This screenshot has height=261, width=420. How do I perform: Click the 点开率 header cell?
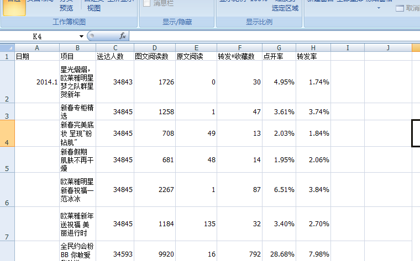(279, 56)
